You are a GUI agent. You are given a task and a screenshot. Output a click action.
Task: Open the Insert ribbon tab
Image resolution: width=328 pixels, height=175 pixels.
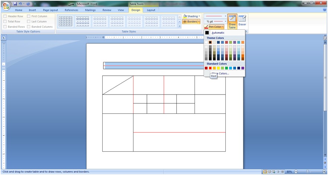(32, 10)
